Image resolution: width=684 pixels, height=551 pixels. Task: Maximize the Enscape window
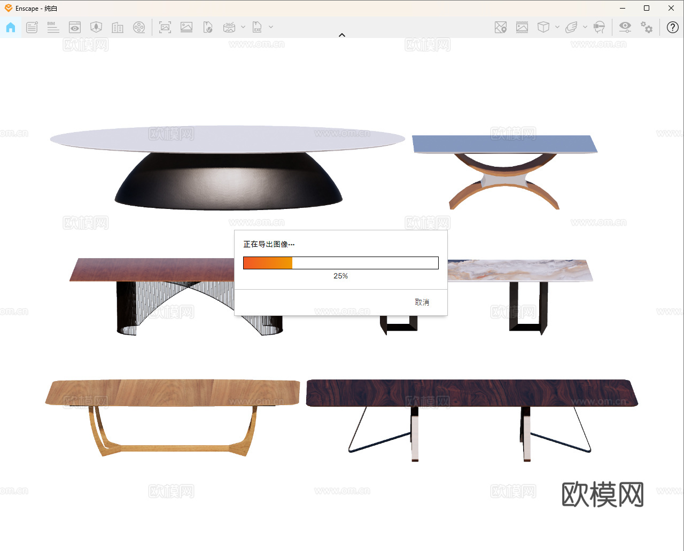coord(647,8)
